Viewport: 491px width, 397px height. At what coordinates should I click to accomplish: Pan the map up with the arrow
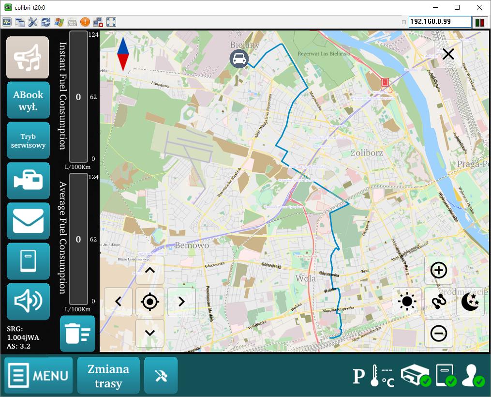click(x=150, y=270)
